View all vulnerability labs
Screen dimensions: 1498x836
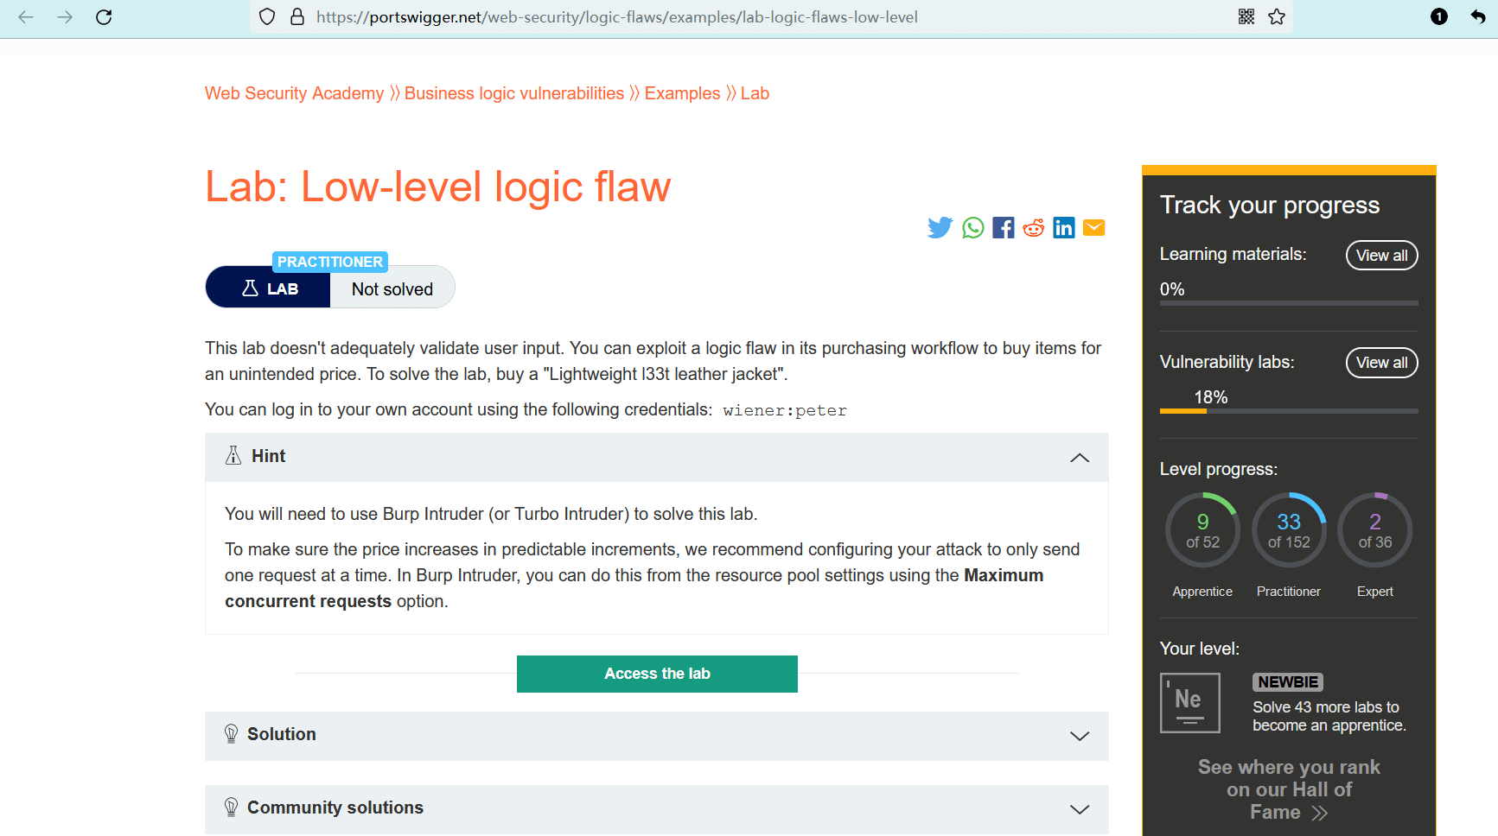[x=1381, y=363]
